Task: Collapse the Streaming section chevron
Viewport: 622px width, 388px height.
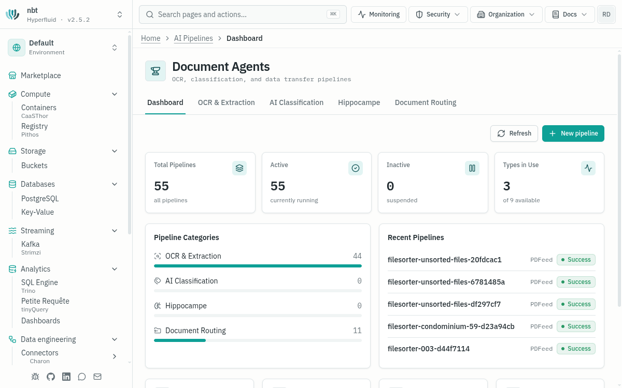Action: tap(115, 231)
